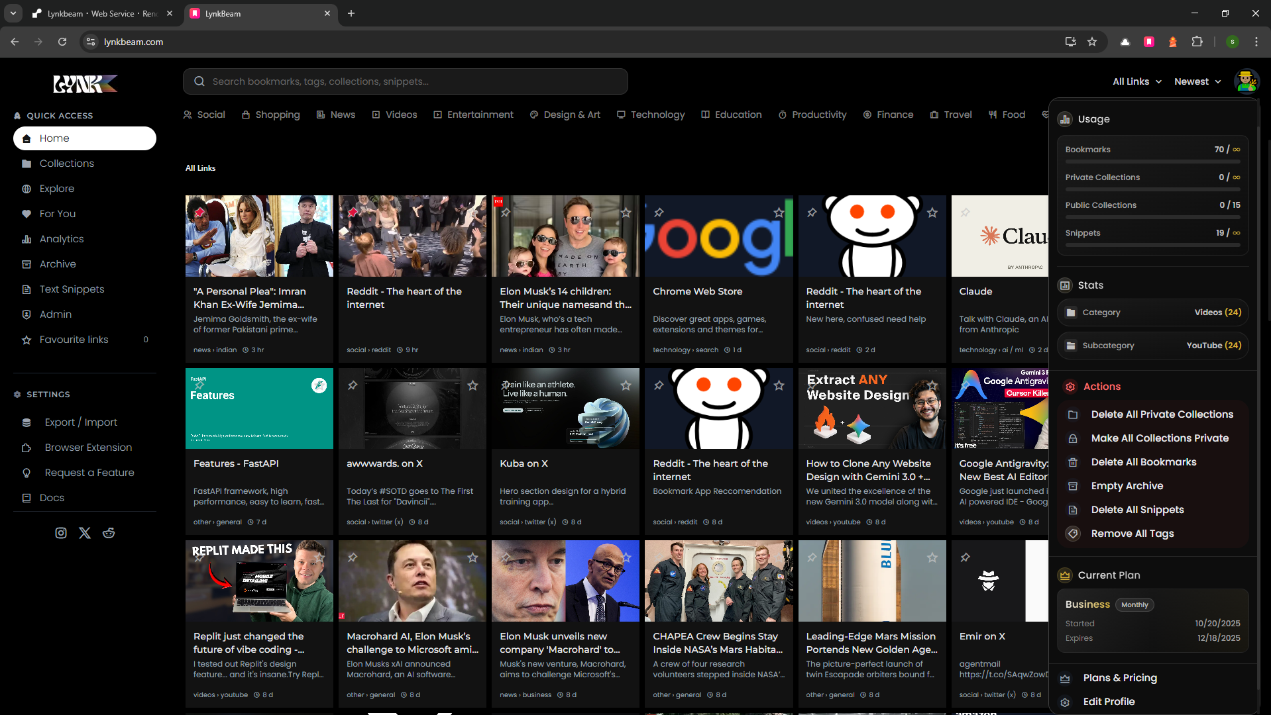The height and width of the screenshot is (715, 1271).
Task: Click the Quick Access heading icon
Action: tap(17, 116)
